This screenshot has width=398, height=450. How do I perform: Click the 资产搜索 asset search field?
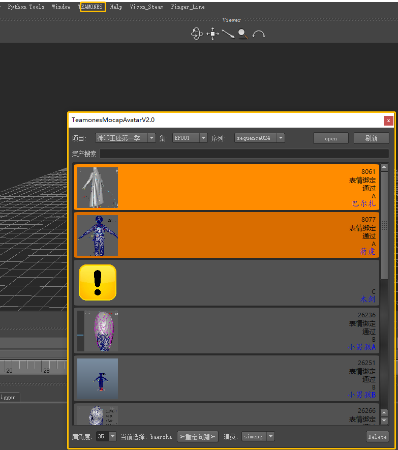pyautogui.click(x=244, y=154)
